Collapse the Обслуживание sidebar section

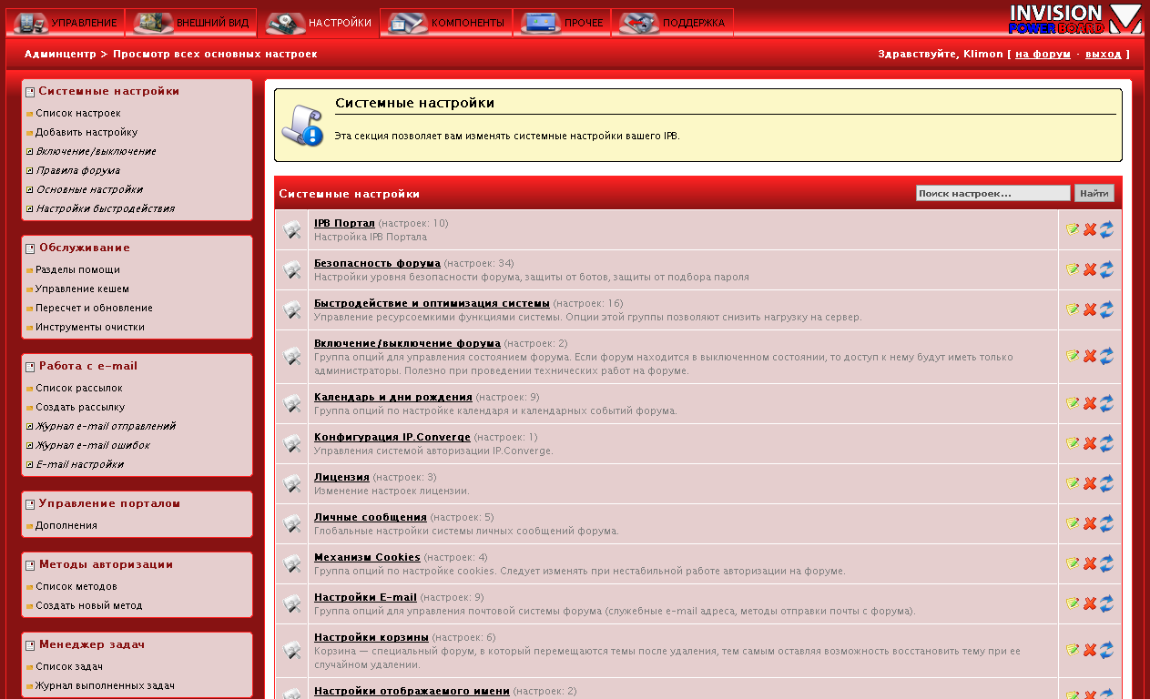30,248
